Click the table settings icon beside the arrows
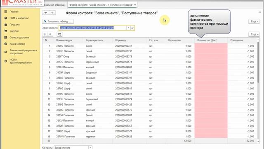This screenshot has height=149, width=264. [59, 34]
